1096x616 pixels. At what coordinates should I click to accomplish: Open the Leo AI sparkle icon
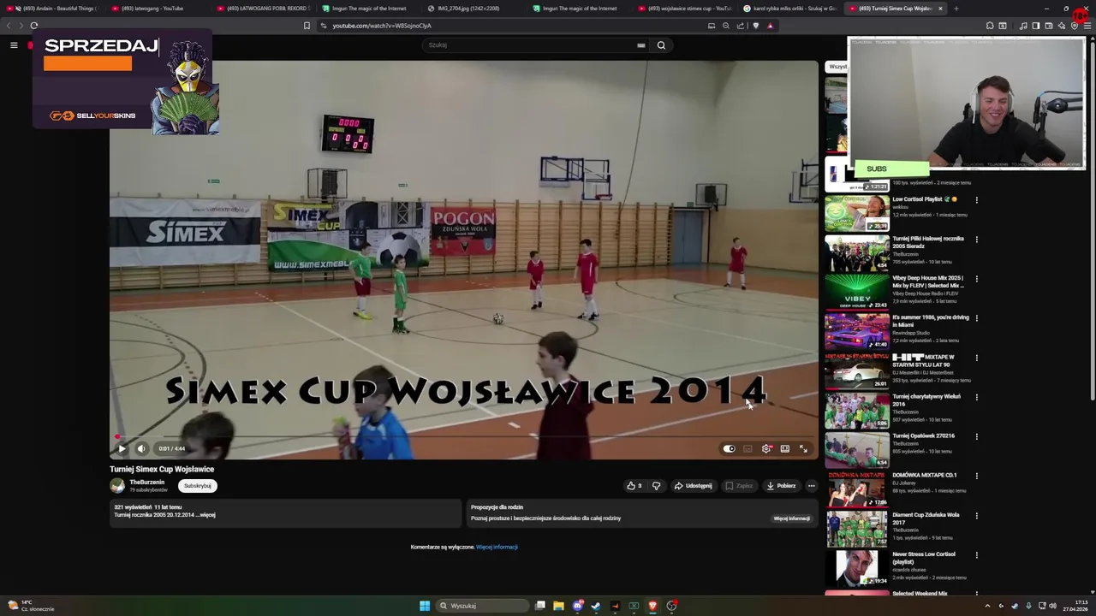tap(1062, 26)
